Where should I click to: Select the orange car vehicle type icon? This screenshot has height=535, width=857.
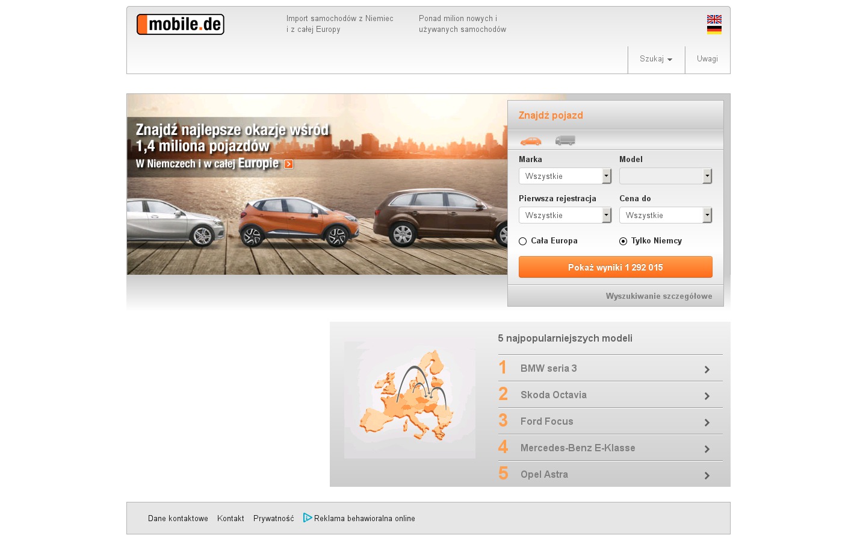[x=530, y=141]
